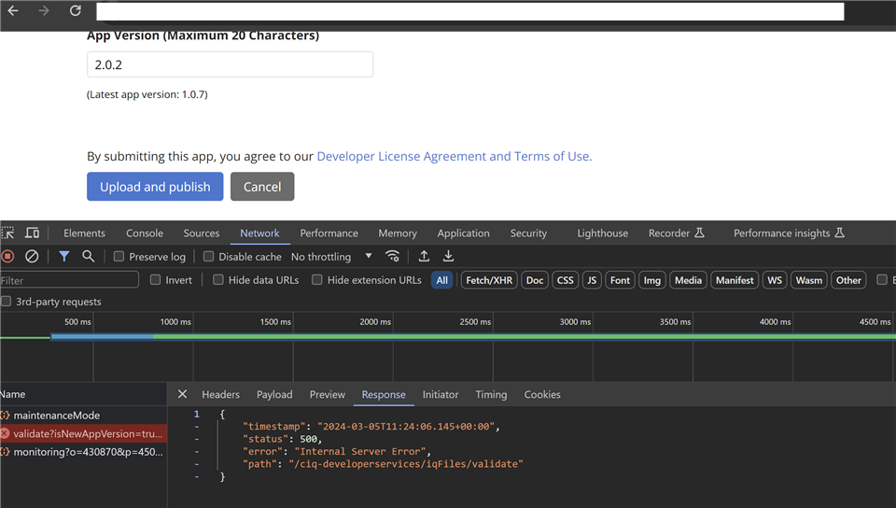Open network conditions wifi icon
This screenshot has width=896, height=508.
click(393, 256)
